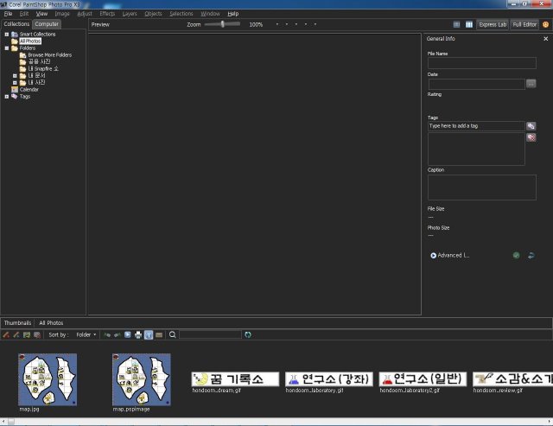Select Browse More Folders item

point(50,55)
